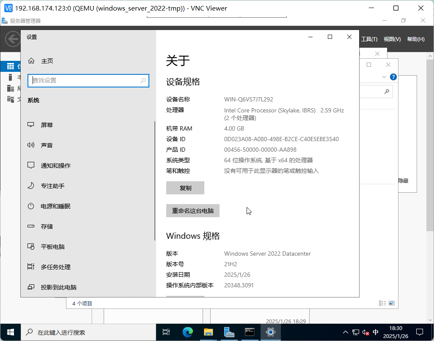
Task: Click 4 个项目 status text
Action: tap(82, 303)
